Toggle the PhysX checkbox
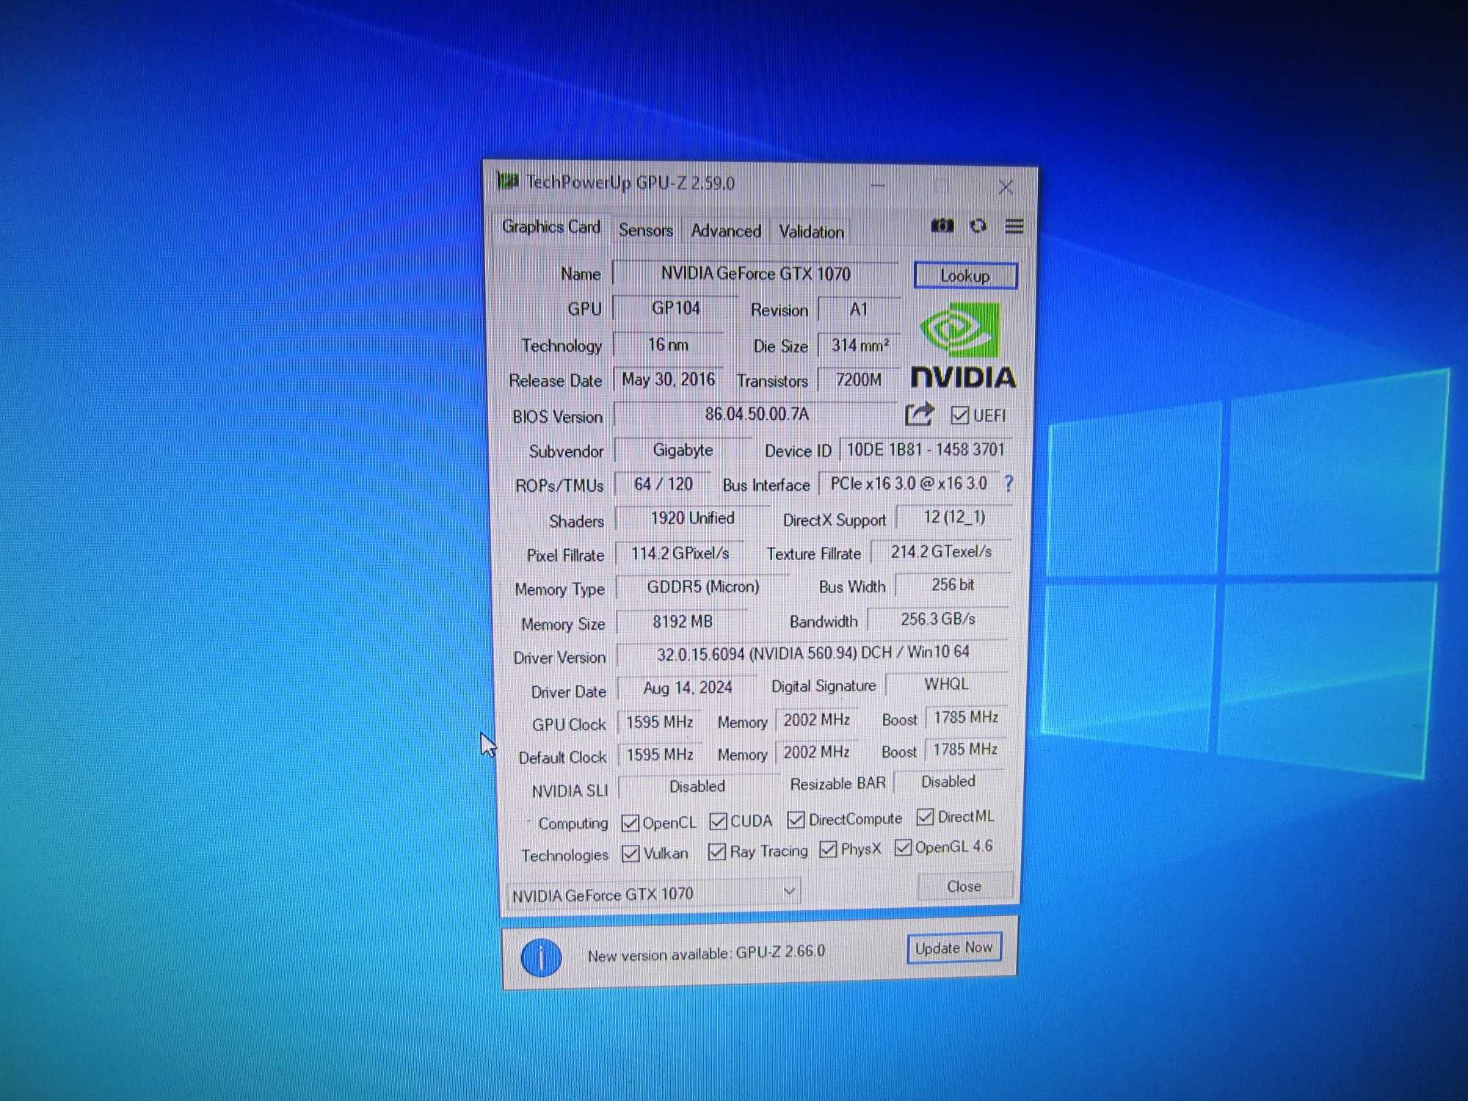Viewport: 1468px width, 1101px height. pyautogui.click(x=828, y=849)
